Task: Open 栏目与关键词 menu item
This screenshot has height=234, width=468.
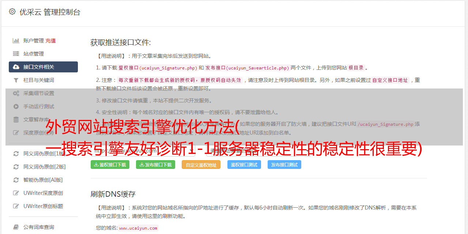Action: pyautogui.click(x=39, y=80)
